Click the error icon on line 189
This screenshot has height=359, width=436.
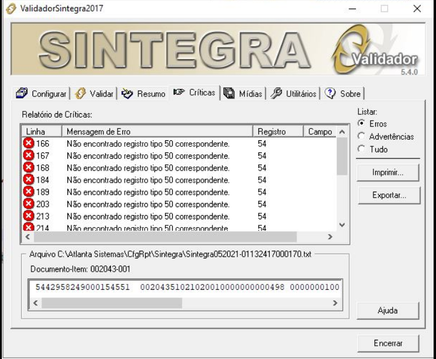[28, 192]
